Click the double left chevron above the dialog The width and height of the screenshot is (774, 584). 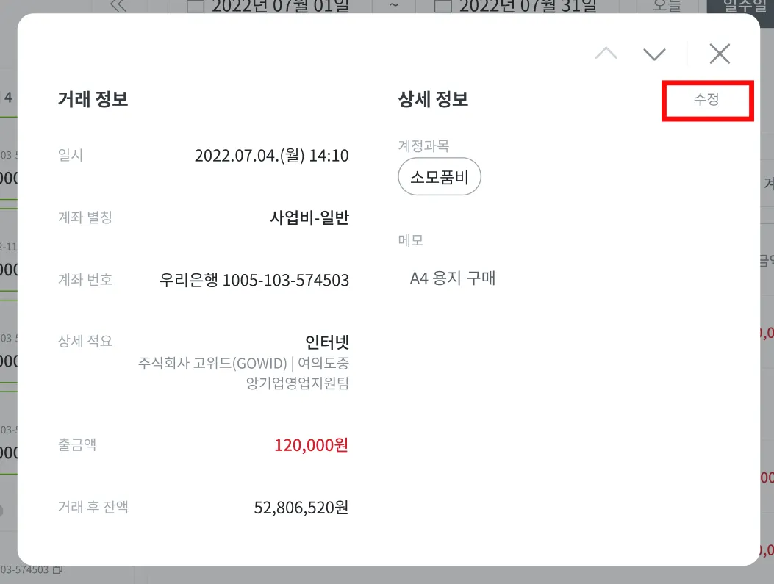[x=118, y=6]
